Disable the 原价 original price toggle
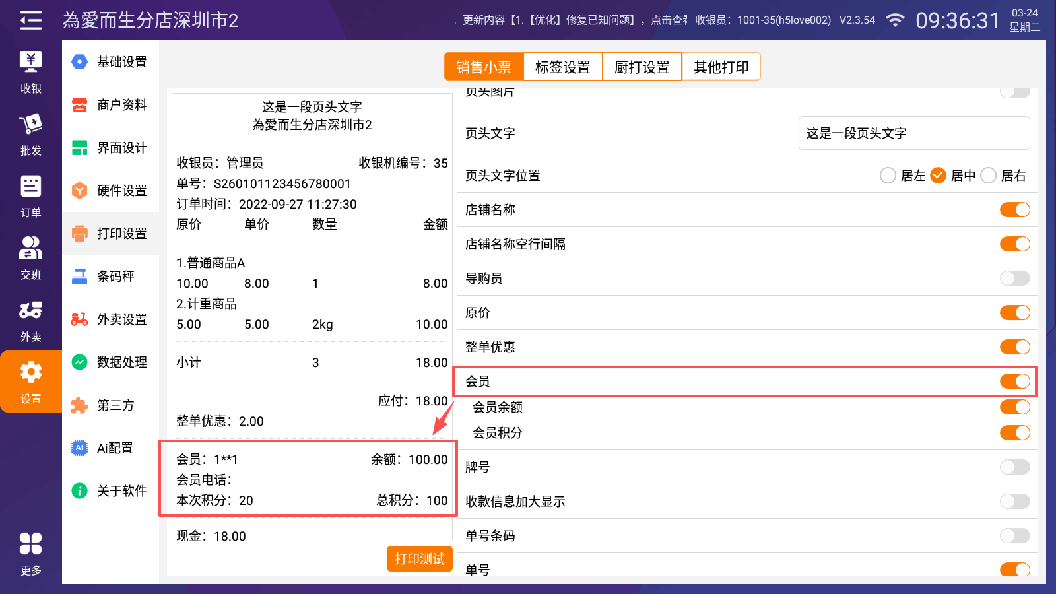Screen dimensions: 1056x594 tap(1014, 313)
